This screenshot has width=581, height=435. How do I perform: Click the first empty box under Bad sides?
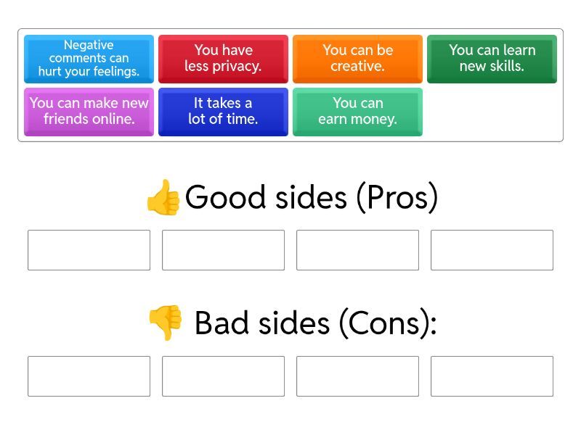[x=89, y=376]
